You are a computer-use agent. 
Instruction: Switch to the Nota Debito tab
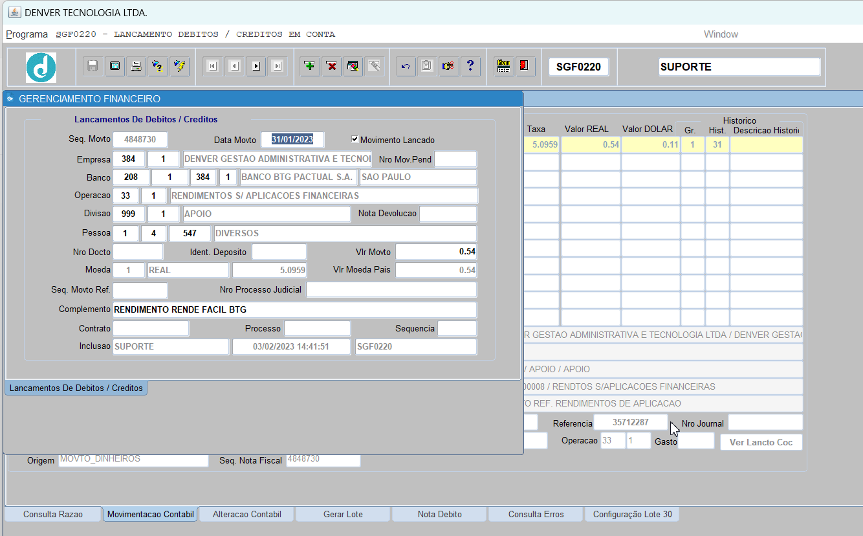(x=439, y=514)
